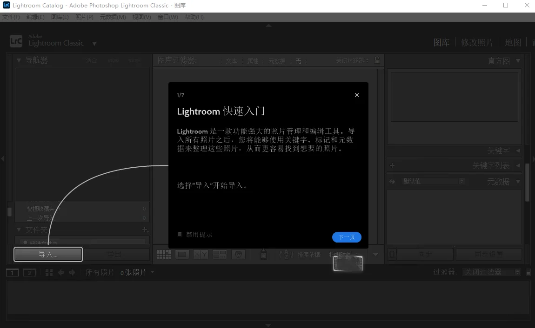This screenshot has height=328, width=535.
Task: Click the 导出 button
Action: coord(114,255)
